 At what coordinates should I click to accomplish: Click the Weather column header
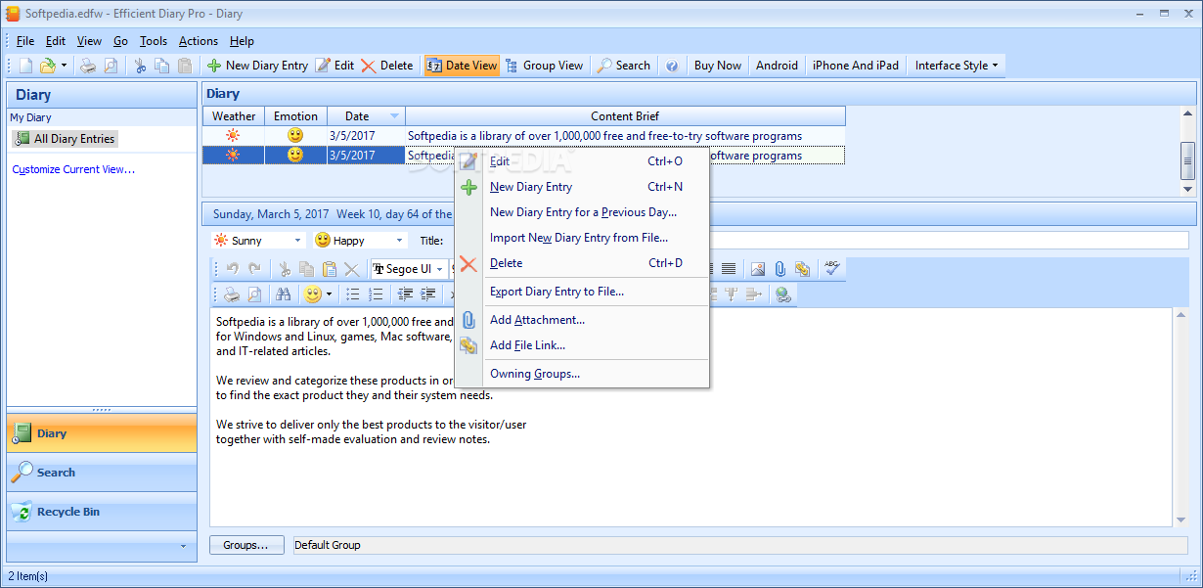[x=234, y=116]
